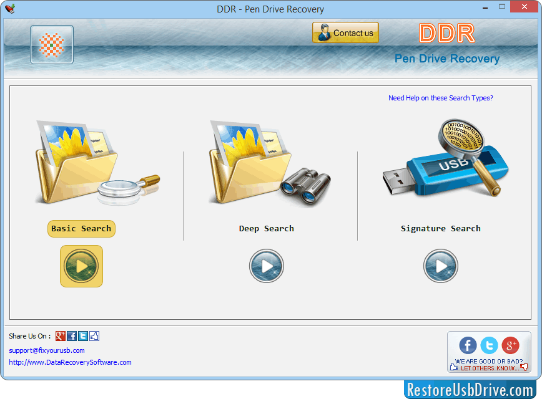Start the Signature Search play button

tap(441, 266)
